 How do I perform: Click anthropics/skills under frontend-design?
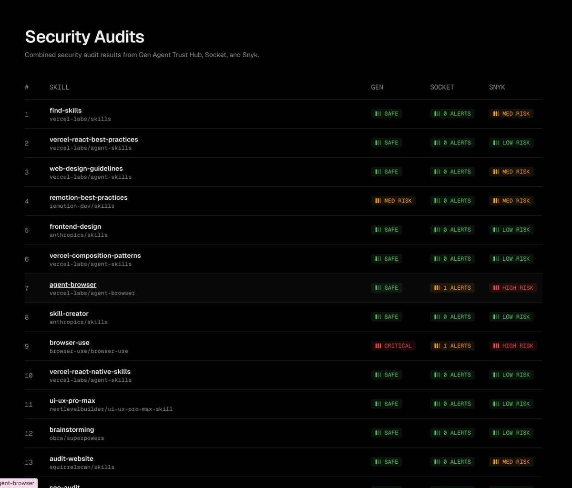[x=79, y=235]
